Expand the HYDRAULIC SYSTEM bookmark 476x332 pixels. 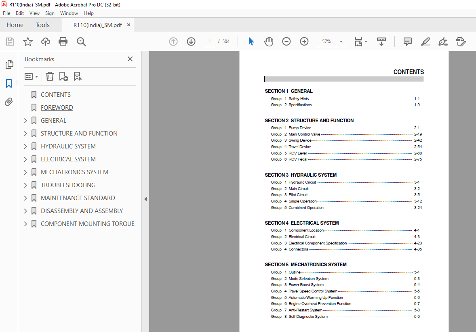(25, 146)
